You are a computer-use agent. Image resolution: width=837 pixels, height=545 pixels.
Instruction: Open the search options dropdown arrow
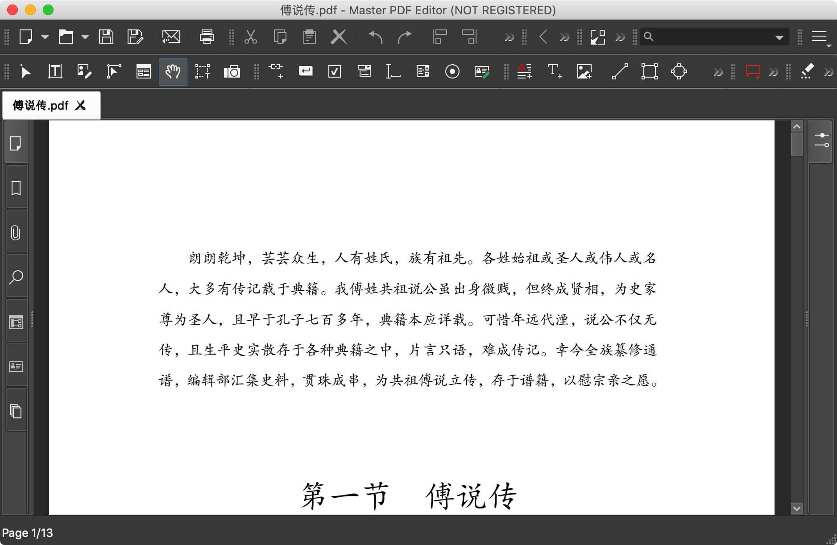click(779, 37)
